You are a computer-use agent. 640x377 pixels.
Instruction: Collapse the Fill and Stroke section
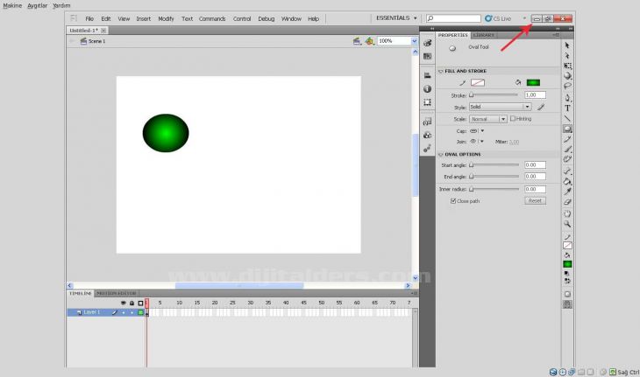coord(441,71)
